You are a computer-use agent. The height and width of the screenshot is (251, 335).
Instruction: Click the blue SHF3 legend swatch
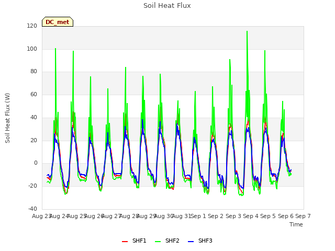(191, 242)
